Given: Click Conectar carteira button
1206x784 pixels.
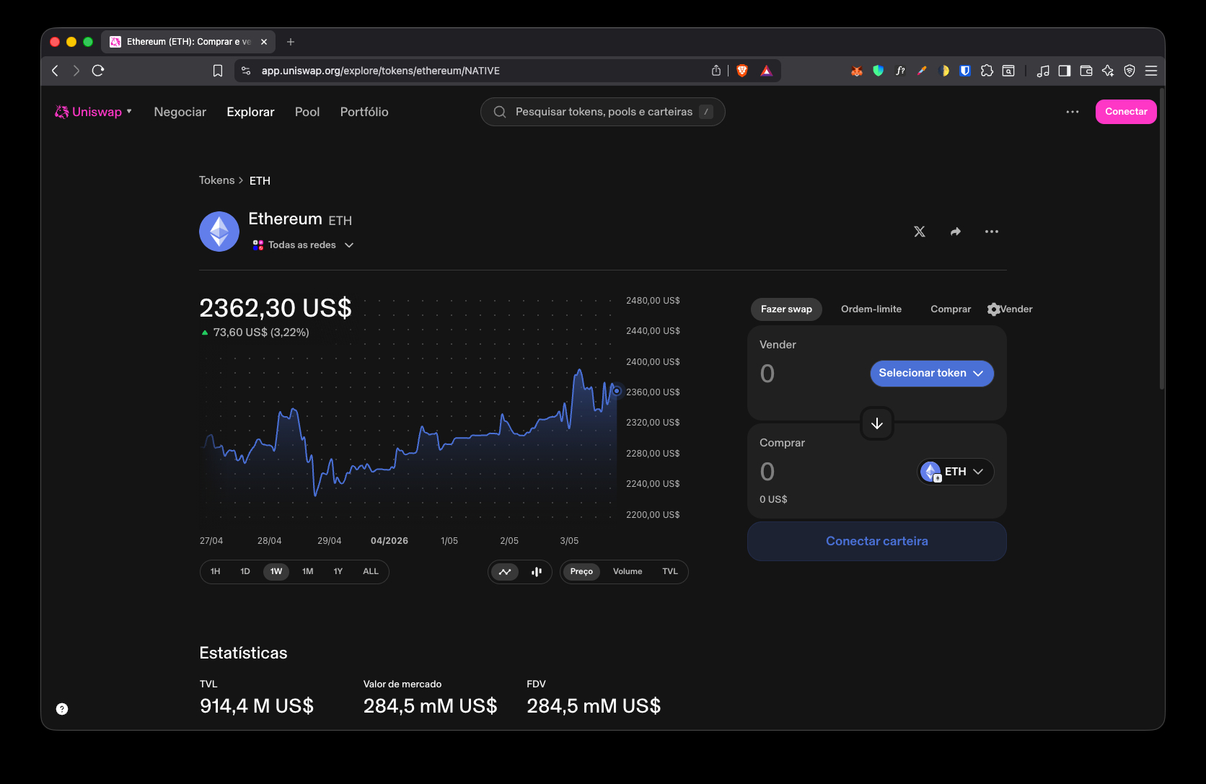Looking at the screenshot, I should tap(877, 541).
